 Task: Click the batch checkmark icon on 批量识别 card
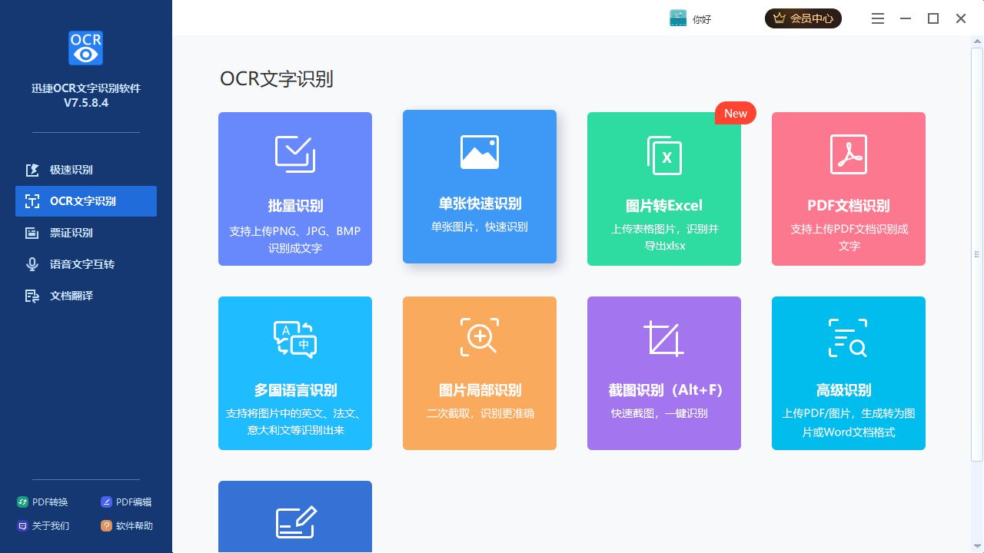(x=295, y=154)
